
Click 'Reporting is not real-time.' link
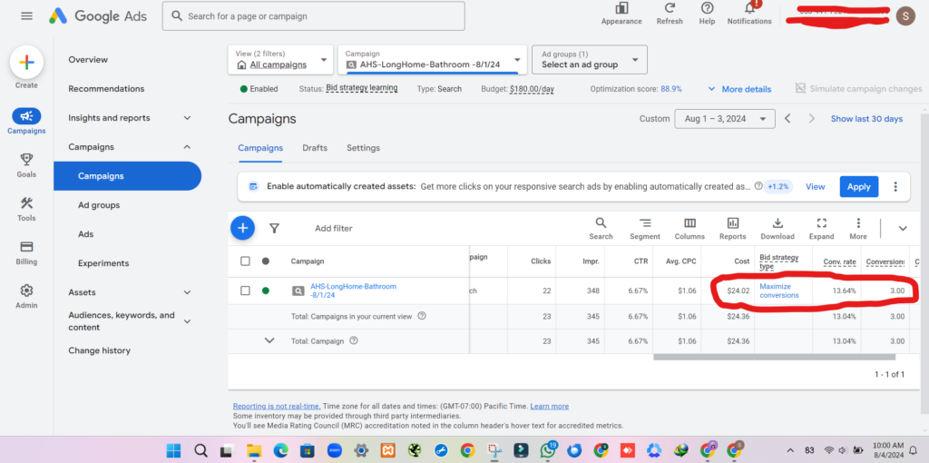pos(277,406)
